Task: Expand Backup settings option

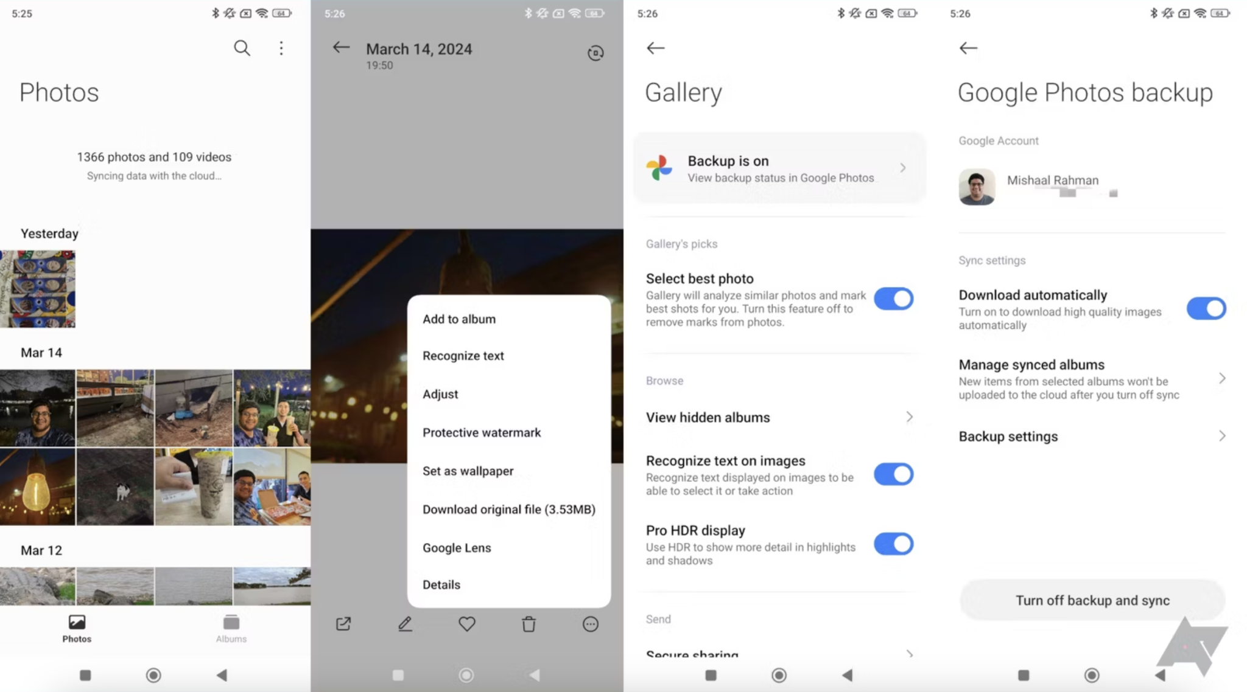Action: tap(1092, 435)
